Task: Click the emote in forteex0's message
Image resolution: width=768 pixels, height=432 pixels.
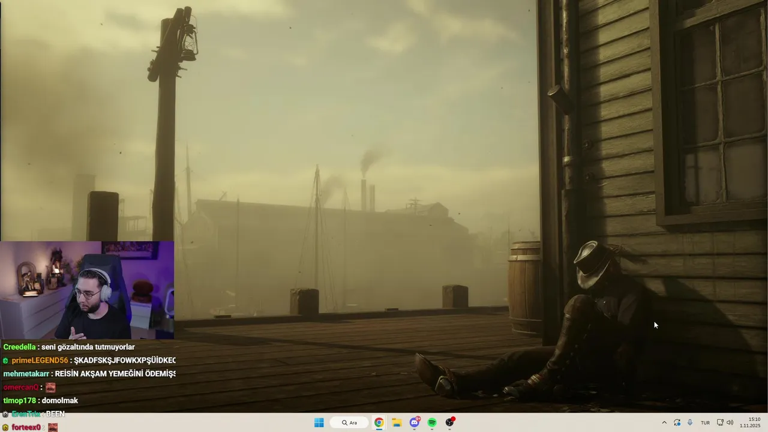Action: (53, 427)
